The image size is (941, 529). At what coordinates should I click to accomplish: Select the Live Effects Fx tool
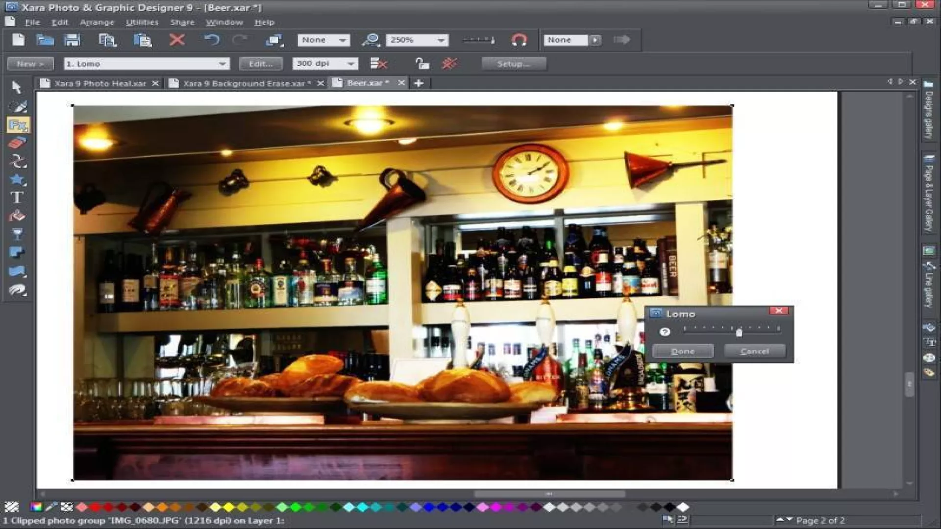pos(18,125)
